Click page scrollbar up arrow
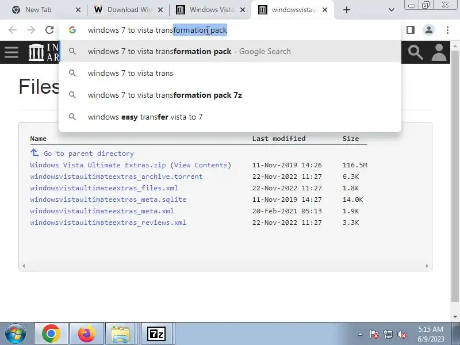The height and width of the screenshot is (345, 460). coord(455,46)
